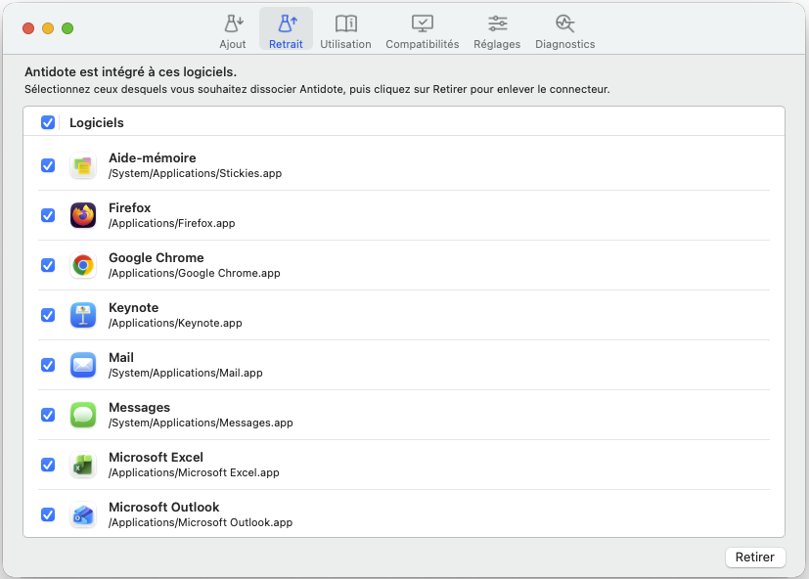Click the Logiciels column header
This screenshot has width=809, height=579.
[97, 123]
